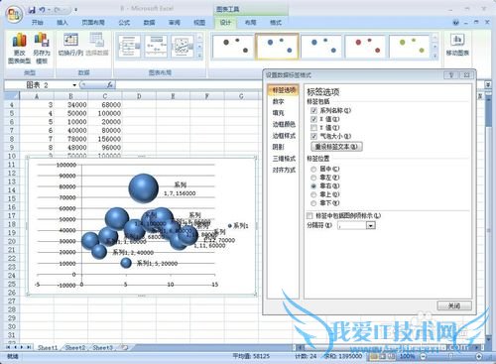Open 页面布局 ribbon tab

tap(93, 23)
